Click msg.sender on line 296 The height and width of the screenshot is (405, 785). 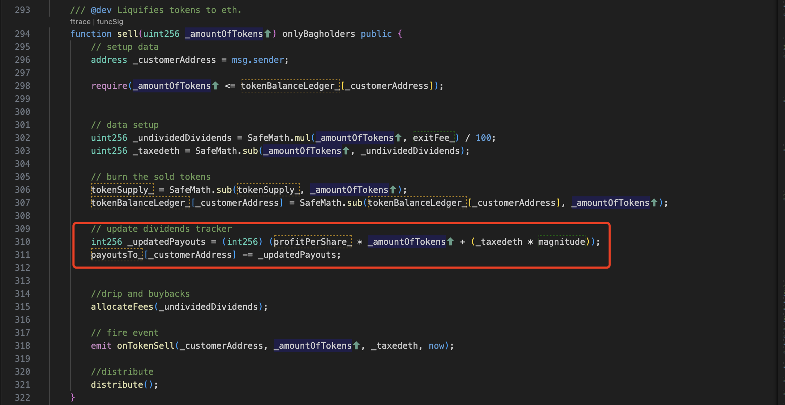coord(258,60)
